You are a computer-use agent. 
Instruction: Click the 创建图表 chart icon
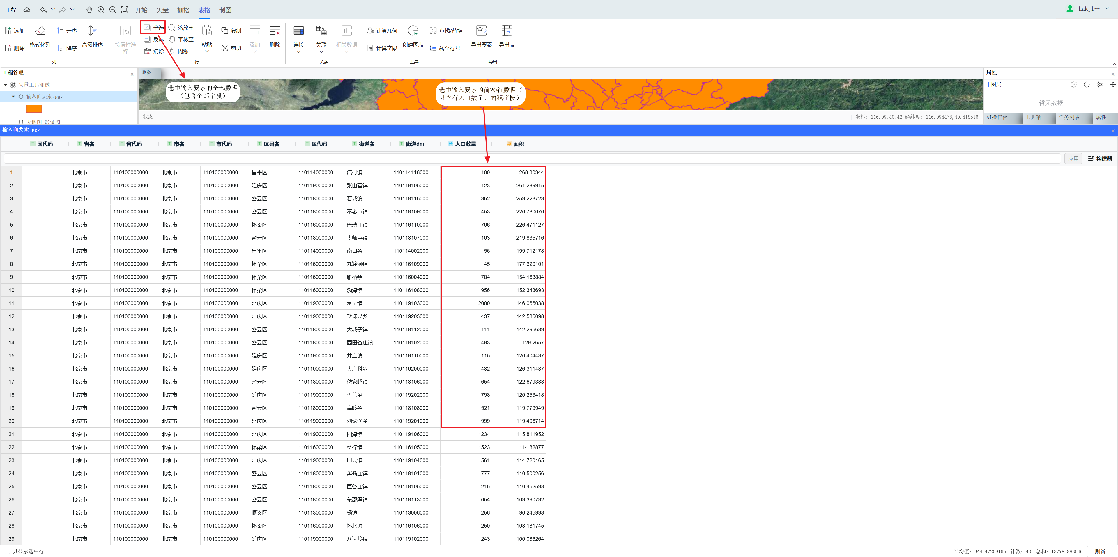pos(413,31)
